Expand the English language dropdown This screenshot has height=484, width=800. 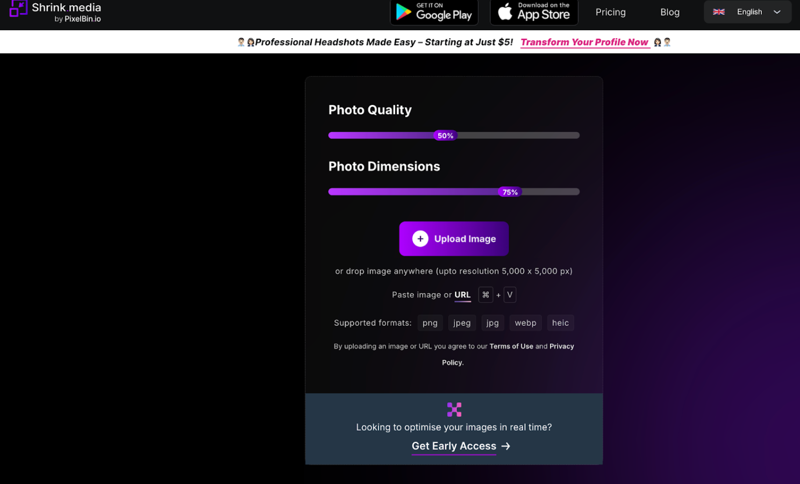point(747,12)
